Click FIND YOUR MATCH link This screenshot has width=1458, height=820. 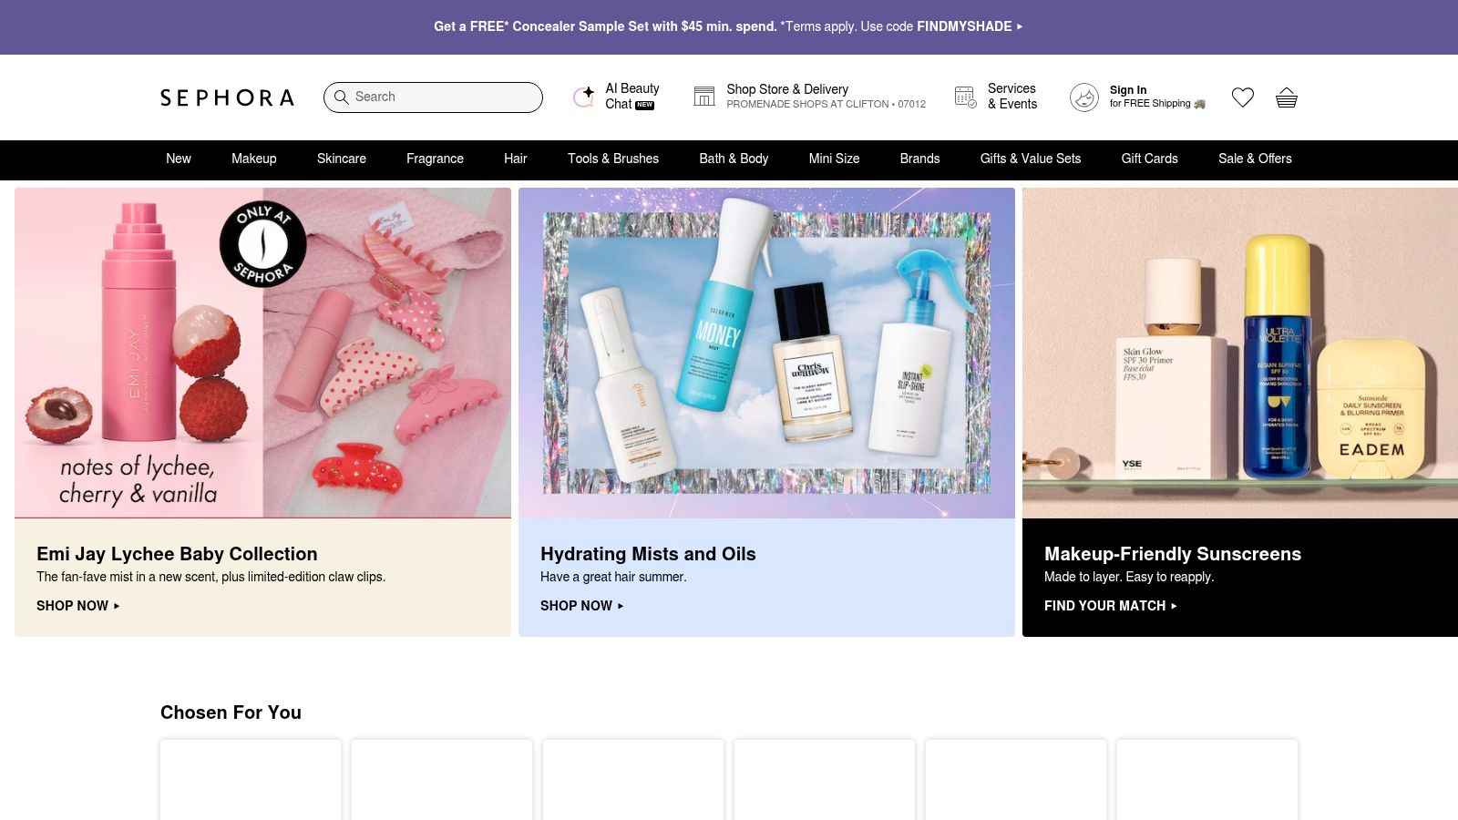[1111, 606]
